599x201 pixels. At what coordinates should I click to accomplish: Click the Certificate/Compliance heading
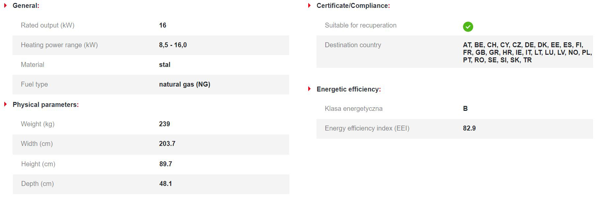(x=353, y=6)
